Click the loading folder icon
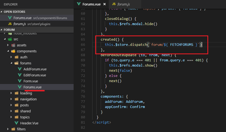 pyautogui.click(x=17, y=93)
